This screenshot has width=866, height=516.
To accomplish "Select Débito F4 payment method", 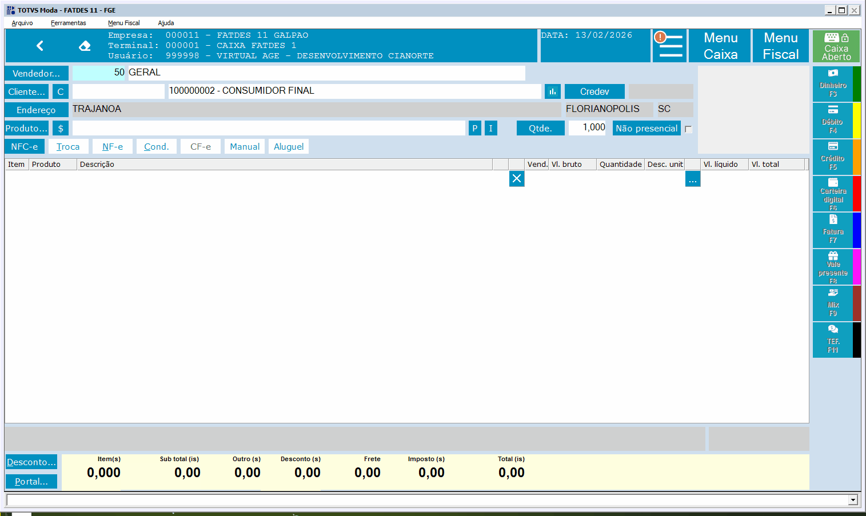I will pyautogui.click(x=833, y=121).
